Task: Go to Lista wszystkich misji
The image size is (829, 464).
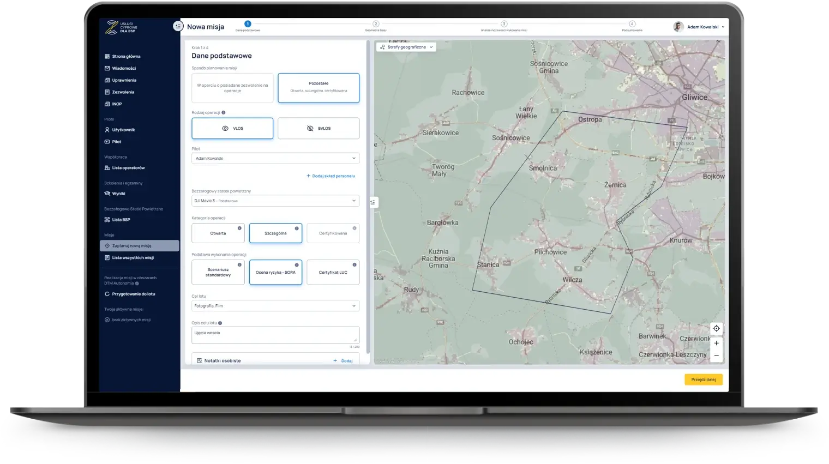Action: (x=133, y=258)
